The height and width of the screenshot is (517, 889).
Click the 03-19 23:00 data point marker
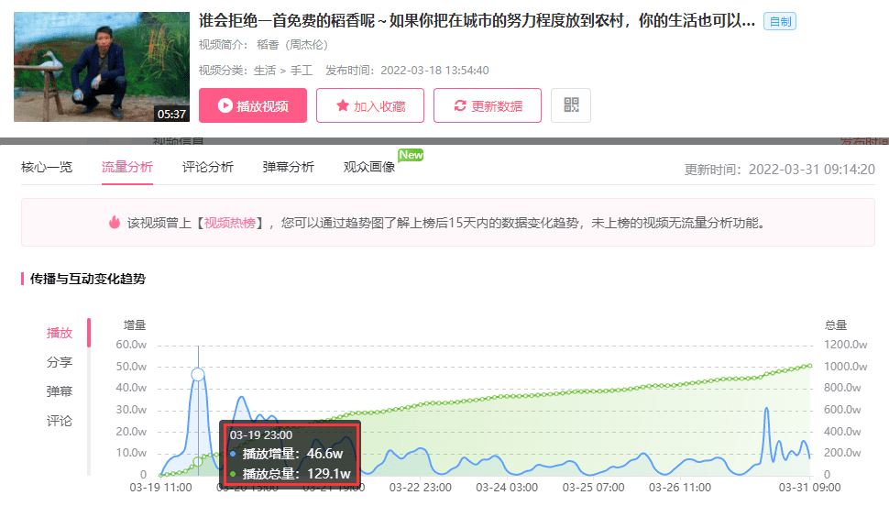198,375
